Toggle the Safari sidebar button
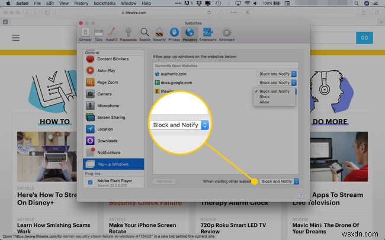Image resolution: width=385 pixels, height=240 pixels. click(47, 12)
